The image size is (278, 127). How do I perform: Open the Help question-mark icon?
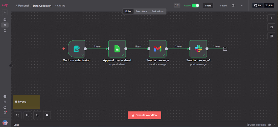5,107
